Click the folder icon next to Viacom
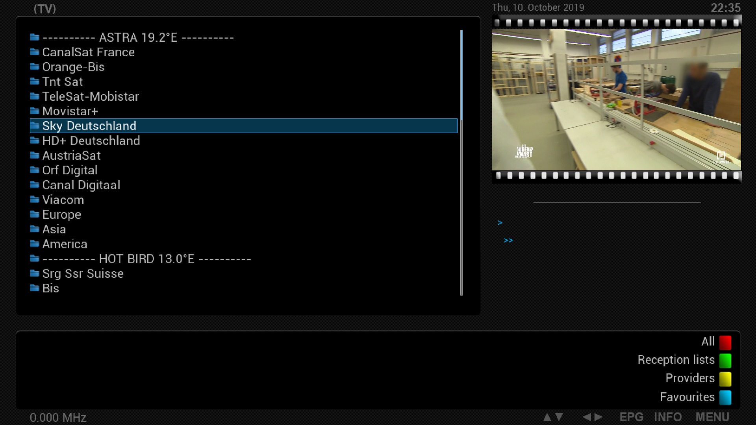 coord(35,200)
